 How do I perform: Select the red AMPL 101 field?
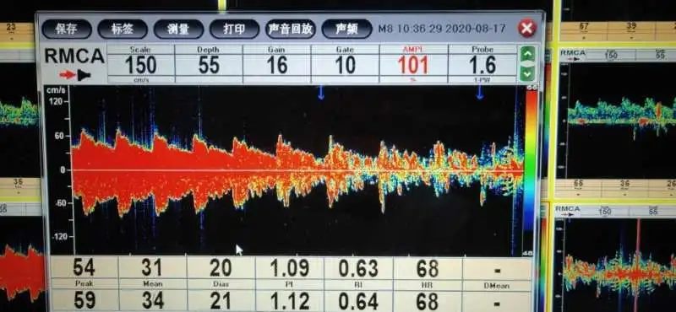(413, 64)
